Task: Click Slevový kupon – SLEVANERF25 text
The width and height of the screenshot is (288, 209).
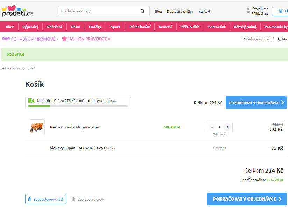Action: coord(82,148)
